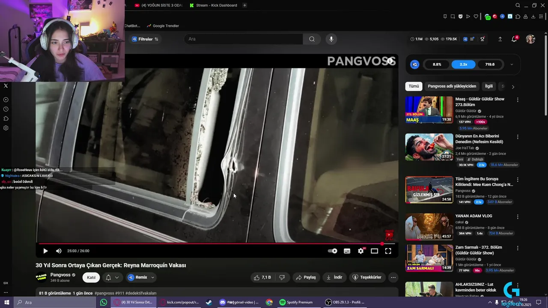Viewport: 548px width, 308px height.
Task: Select the İlgili chip
Action: (x=488, y=86)
